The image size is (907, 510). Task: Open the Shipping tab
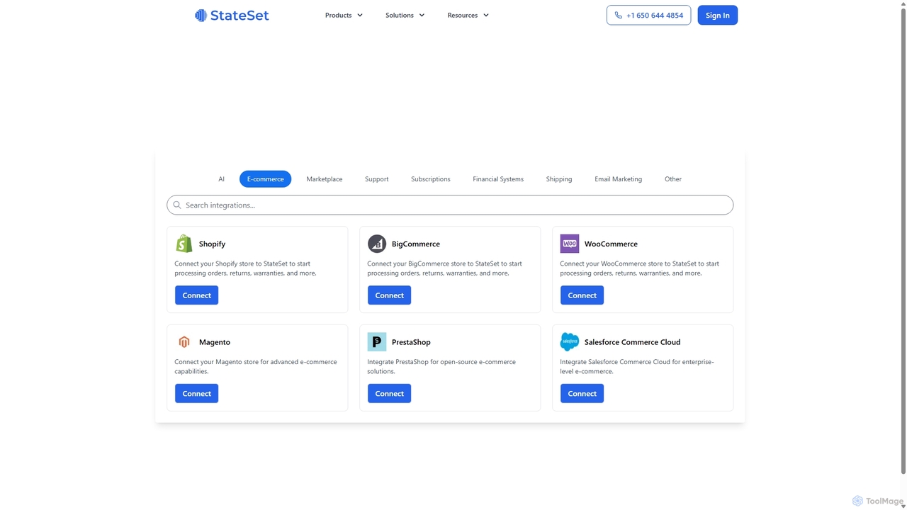[x=559, y=179]
